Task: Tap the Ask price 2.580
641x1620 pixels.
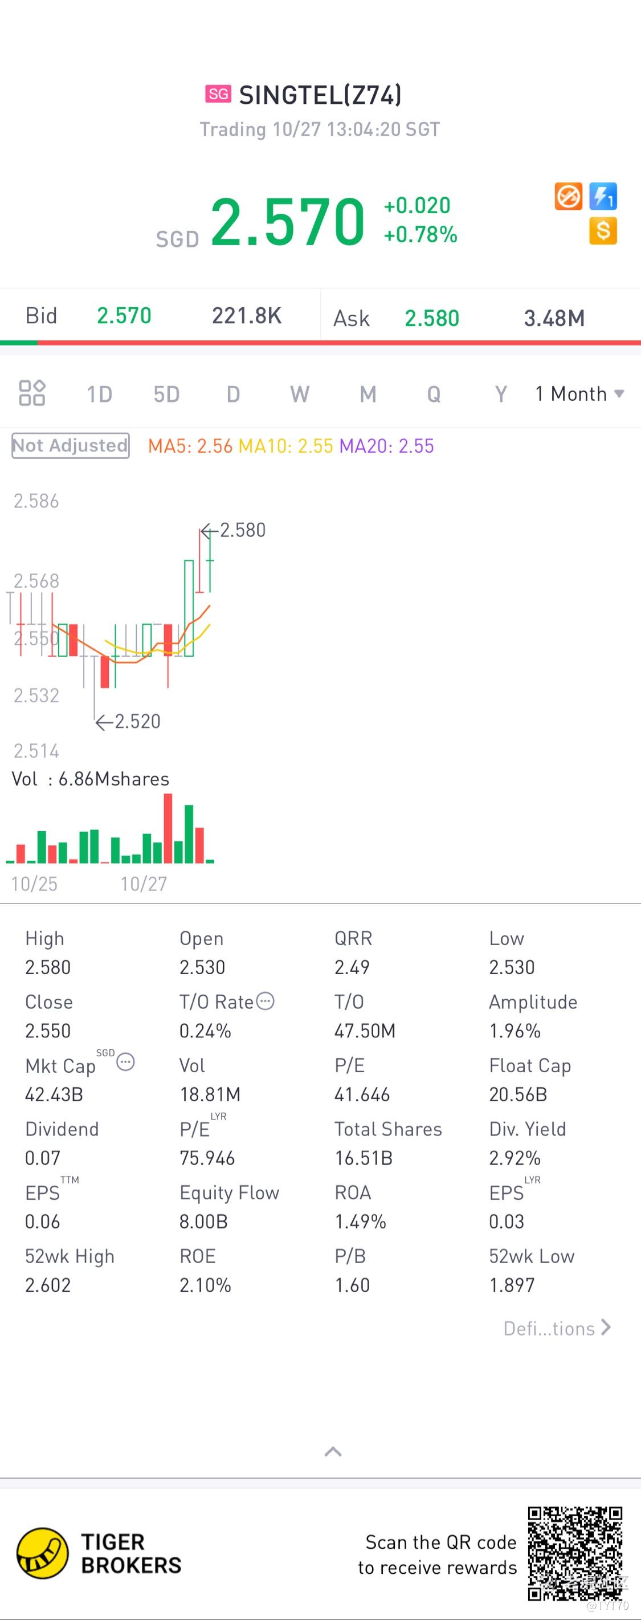Action: coord(432,318)
